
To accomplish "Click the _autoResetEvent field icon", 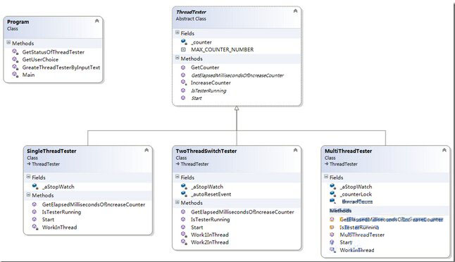I will coord(184,194).
